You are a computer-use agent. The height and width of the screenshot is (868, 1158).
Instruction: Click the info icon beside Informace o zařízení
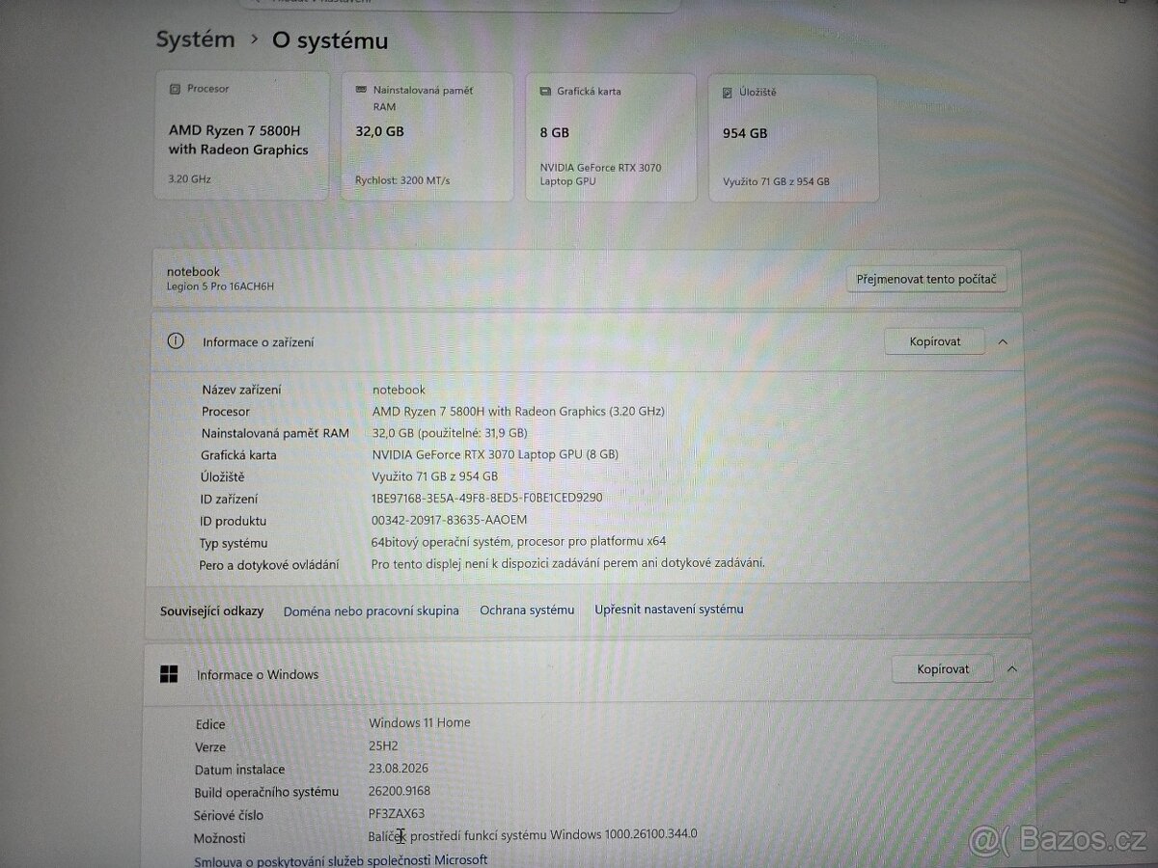point(176,340)
